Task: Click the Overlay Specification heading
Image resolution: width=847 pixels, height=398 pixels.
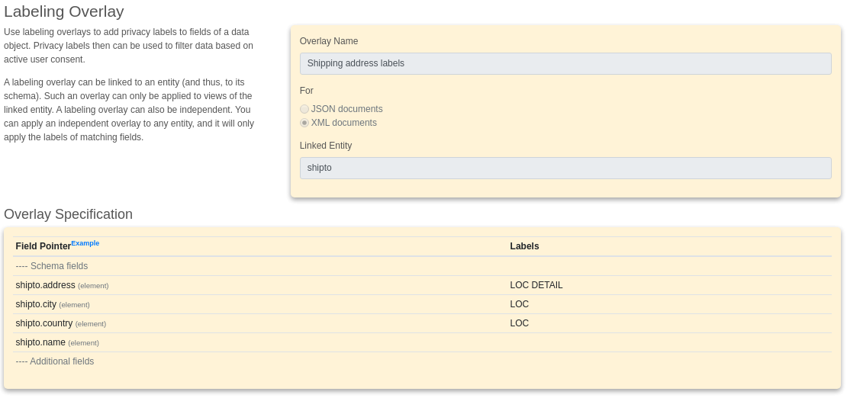Action: pyautogui.click(x=68, y=214)
